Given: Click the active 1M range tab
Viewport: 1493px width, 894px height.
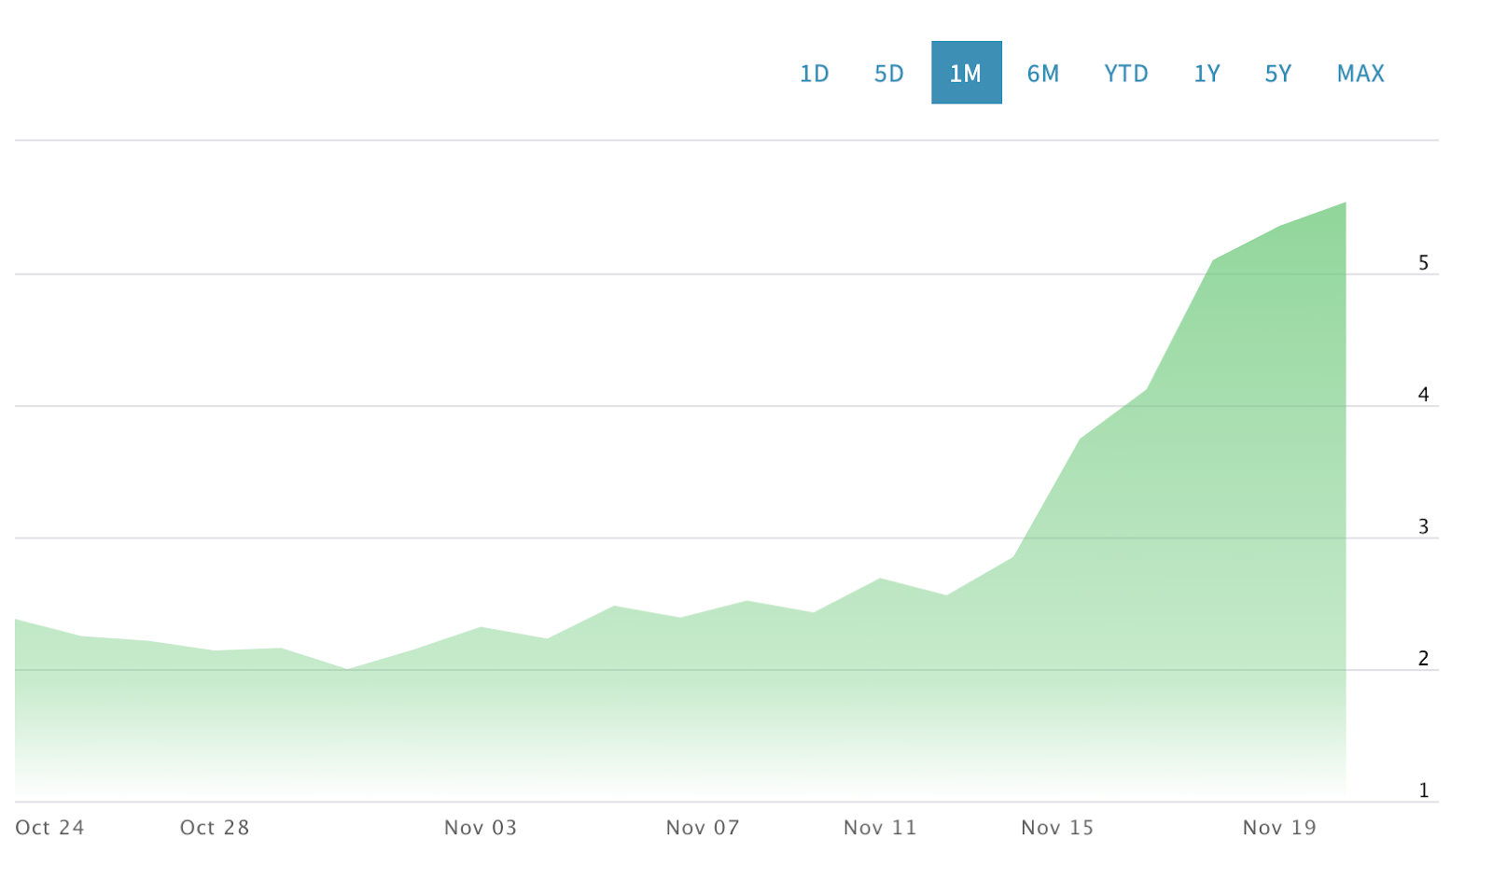Looking at the screenshot, I should (x=966, y=73).
